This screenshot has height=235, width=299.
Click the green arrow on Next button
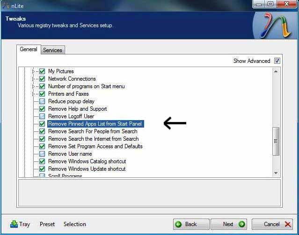pos(241,224)
